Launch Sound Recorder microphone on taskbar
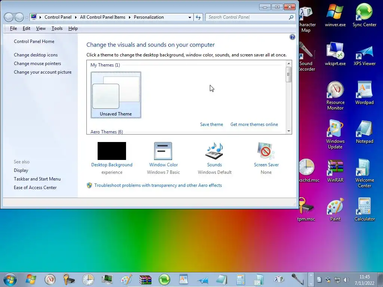383x287 pixels. (297, 280)
